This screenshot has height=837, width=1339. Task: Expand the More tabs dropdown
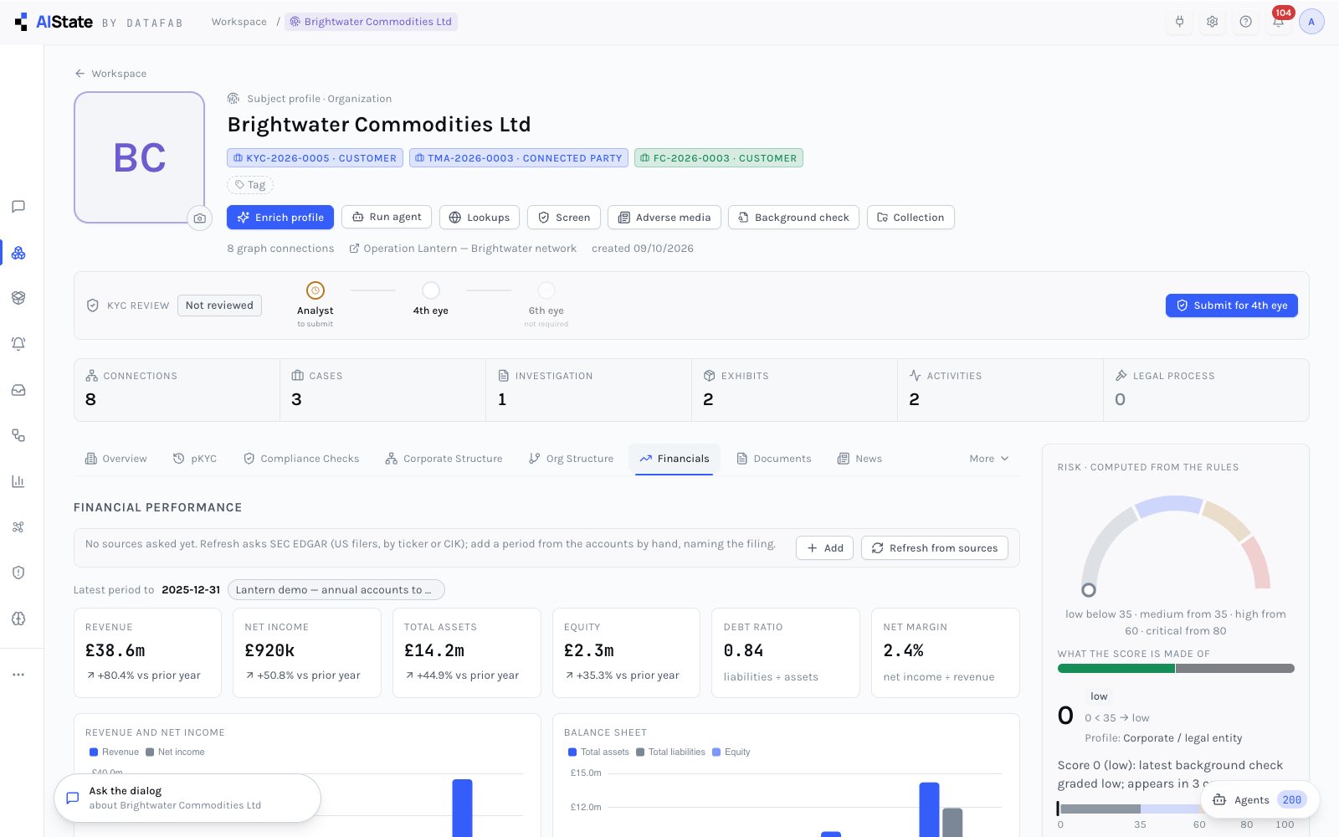(x=989, y=459)
